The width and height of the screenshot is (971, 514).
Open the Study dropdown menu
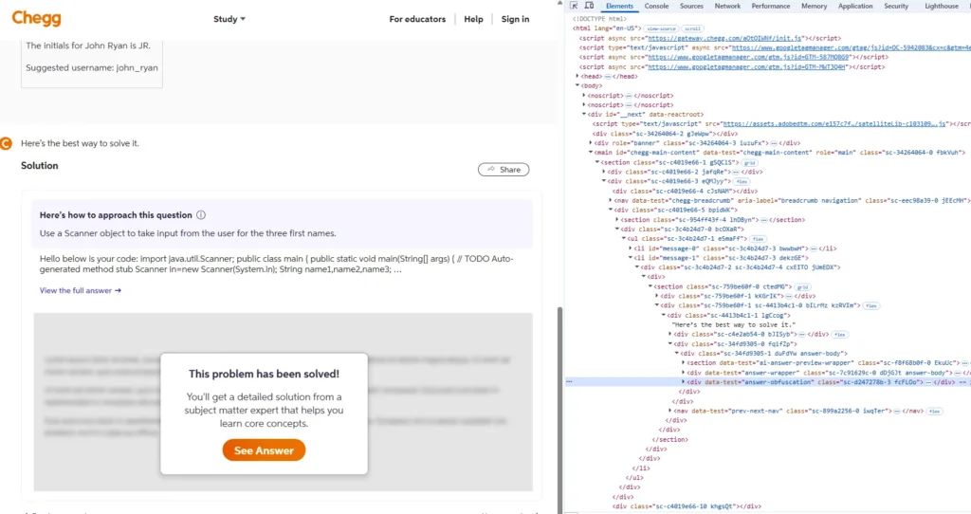pos(229,19)
